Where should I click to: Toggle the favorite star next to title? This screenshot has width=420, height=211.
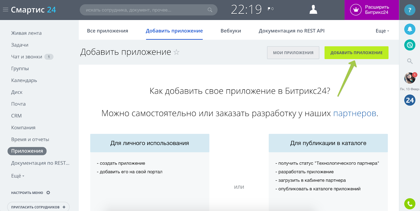(177, 52)
